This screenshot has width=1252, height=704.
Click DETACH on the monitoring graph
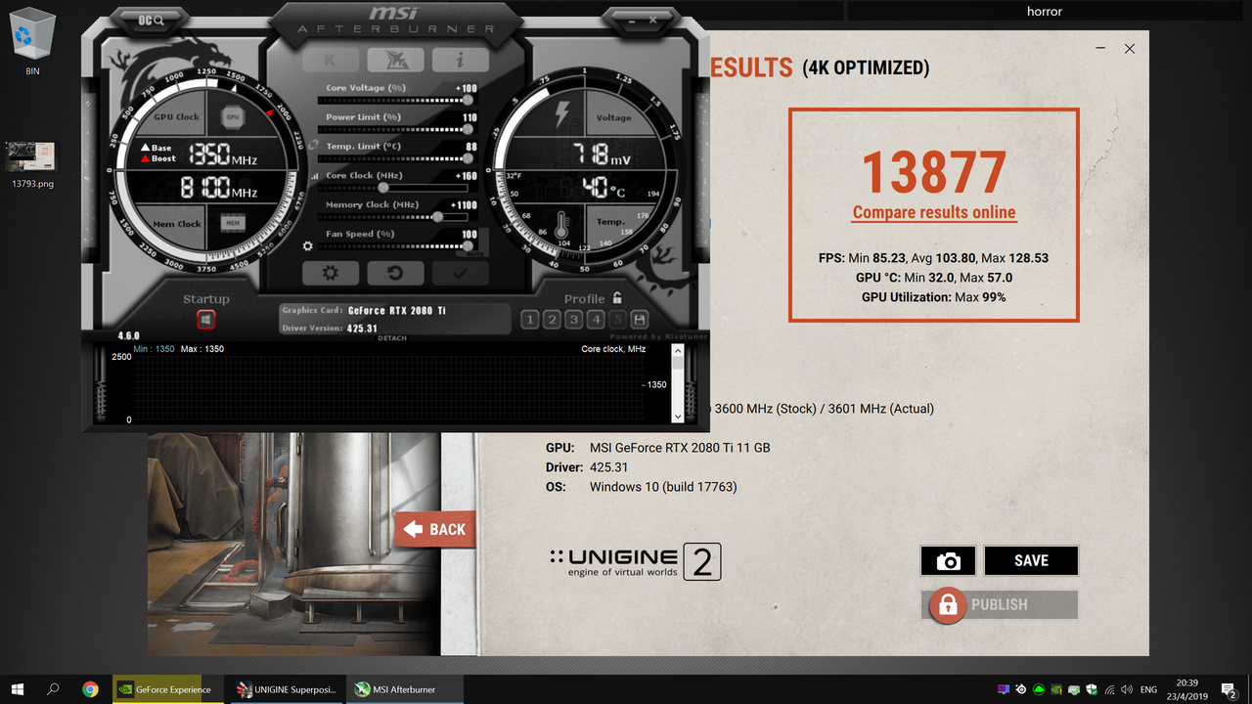coord(391,338)
